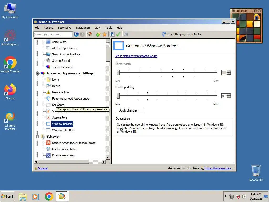Select Default Action for Shutdown Dialog

tap(74, 143)
